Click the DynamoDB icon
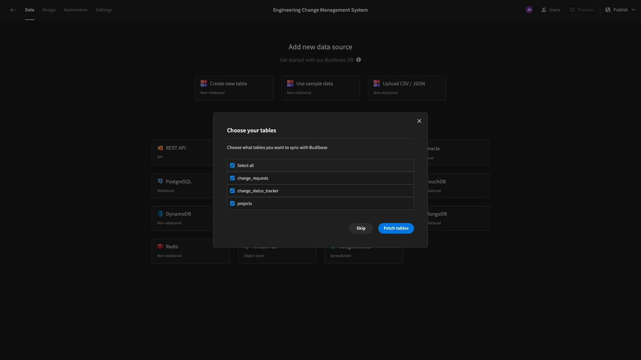Viewport: 641px width, 360px height. coord(160,214)
